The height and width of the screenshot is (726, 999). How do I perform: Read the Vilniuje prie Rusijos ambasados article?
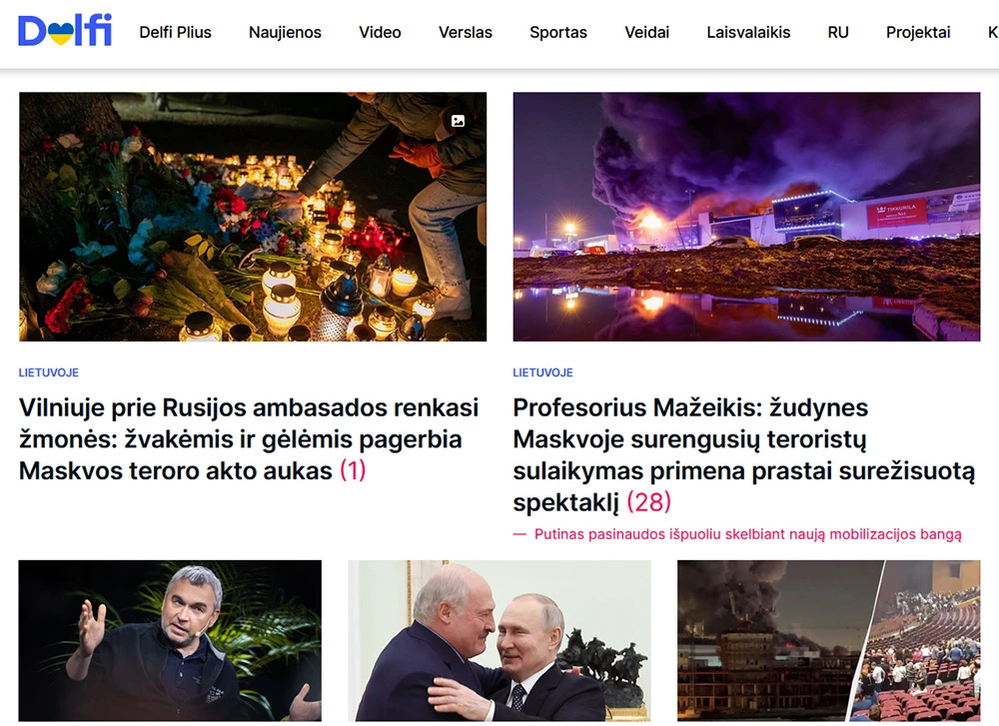[x=249, y=439]
